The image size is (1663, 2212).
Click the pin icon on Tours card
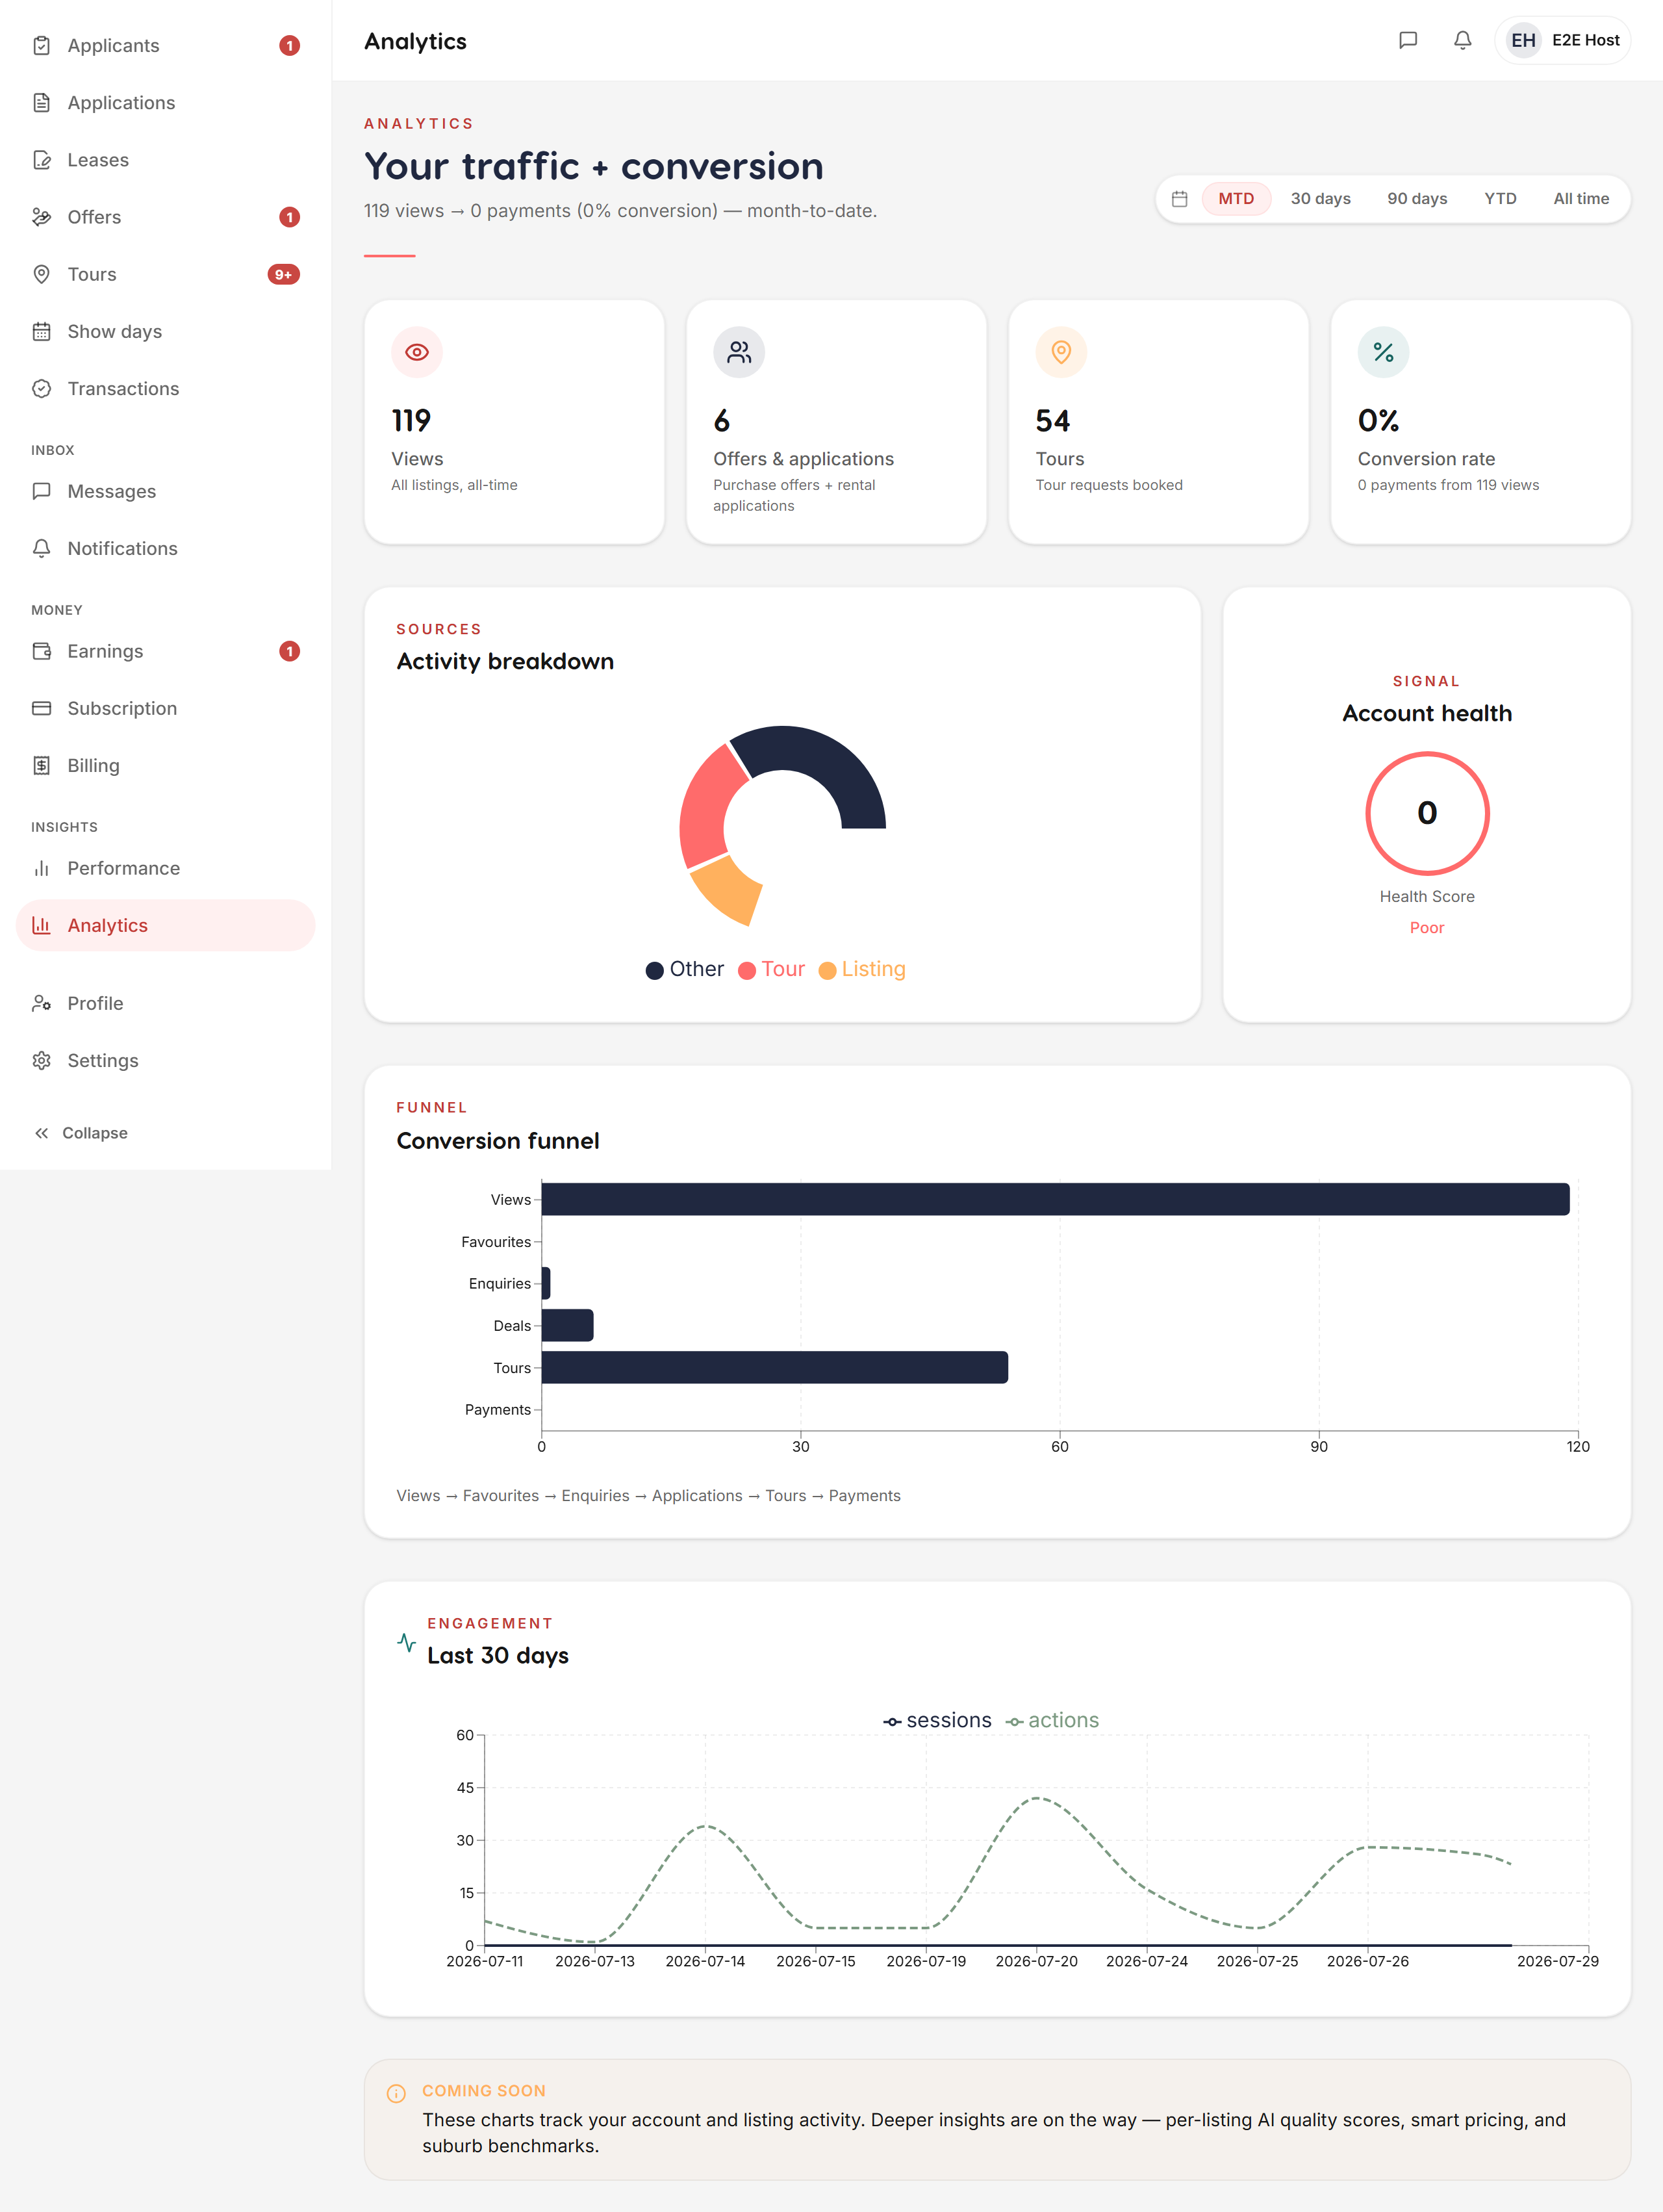[x=1061, y=352]
